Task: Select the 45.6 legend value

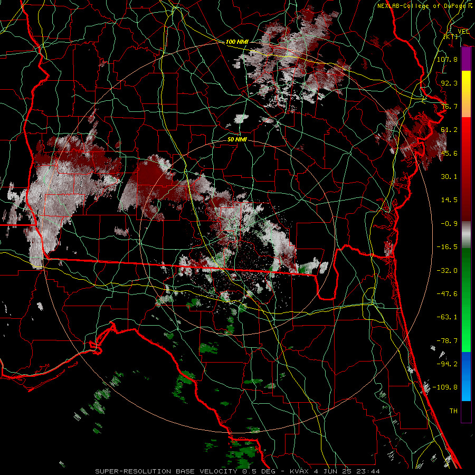Action: pos(449,153)
